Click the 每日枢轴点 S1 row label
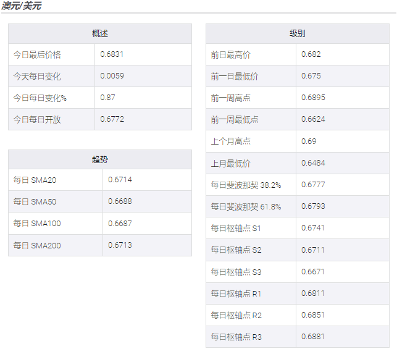 (x=236, y=229)
